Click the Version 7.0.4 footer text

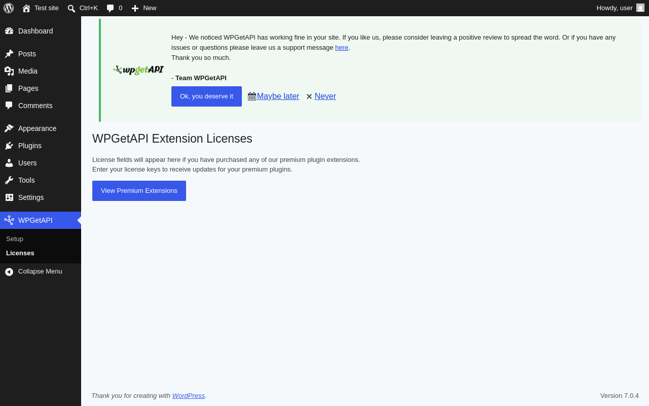(620, 396)
